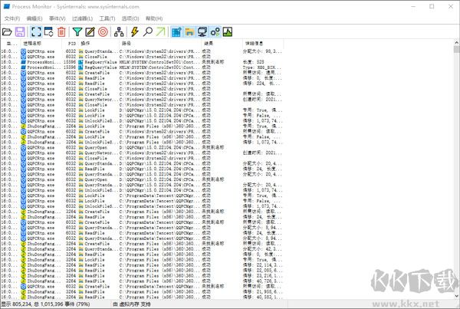Click the 进程名称 column header
Image resolution: width=460 pixels, height=309 pixels.
41,44
